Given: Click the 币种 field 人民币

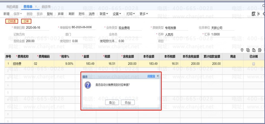Looking at the screenshot, I should coord(176,34).
